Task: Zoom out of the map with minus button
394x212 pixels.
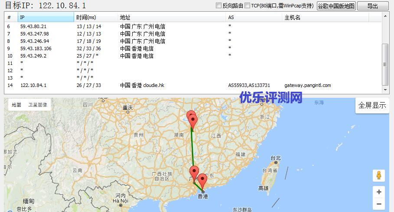Action: point(378,204)
